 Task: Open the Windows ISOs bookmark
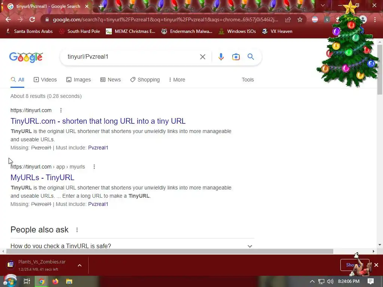(237, 31)
